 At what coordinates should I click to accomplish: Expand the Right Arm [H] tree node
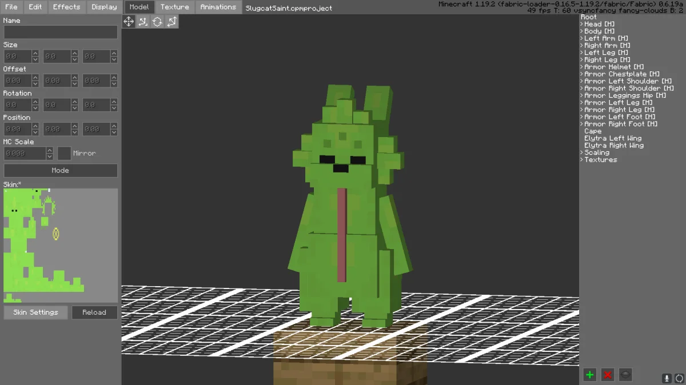point(581,46)
